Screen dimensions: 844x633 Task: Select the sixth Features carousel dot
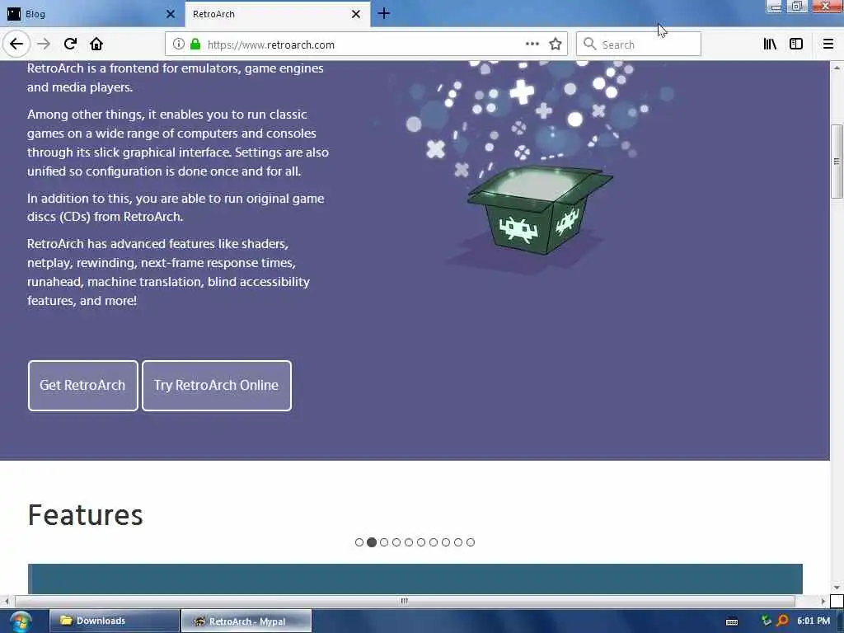point(421,542)
